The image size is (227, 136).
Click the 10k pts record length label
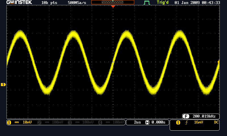49,3
